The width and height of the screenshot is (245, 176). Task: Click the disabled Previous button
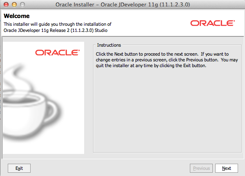coord(201,168)
